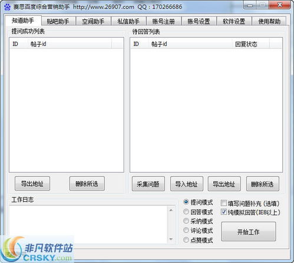
Task: Click the work log scroll down arrow
Action: (x=171, y=239)
